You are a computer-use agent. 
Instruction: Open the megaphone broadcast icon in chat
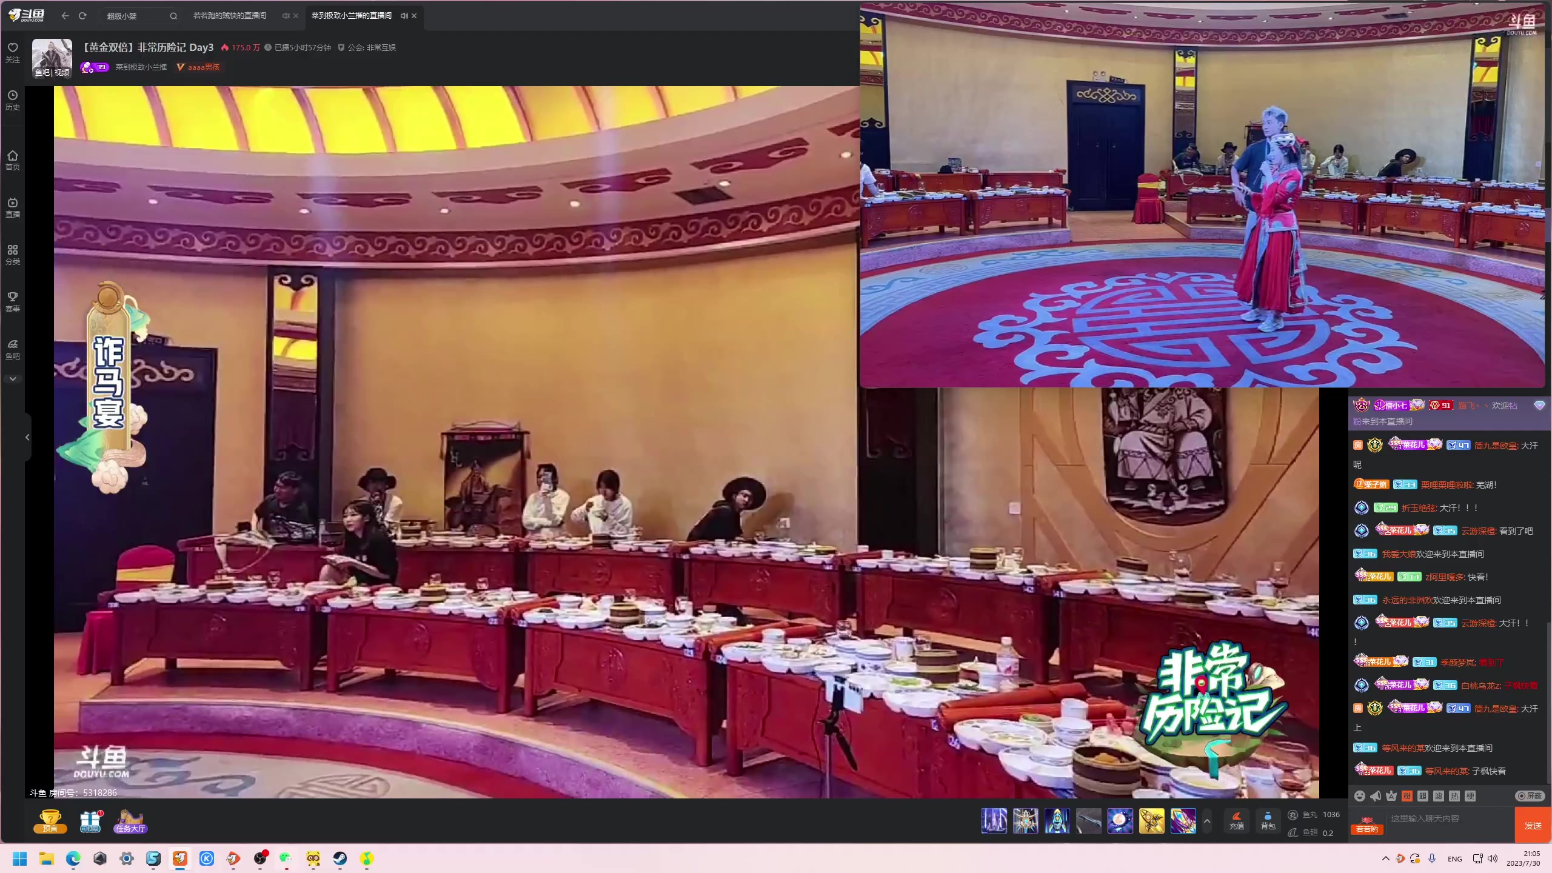tap(1376, 796)
